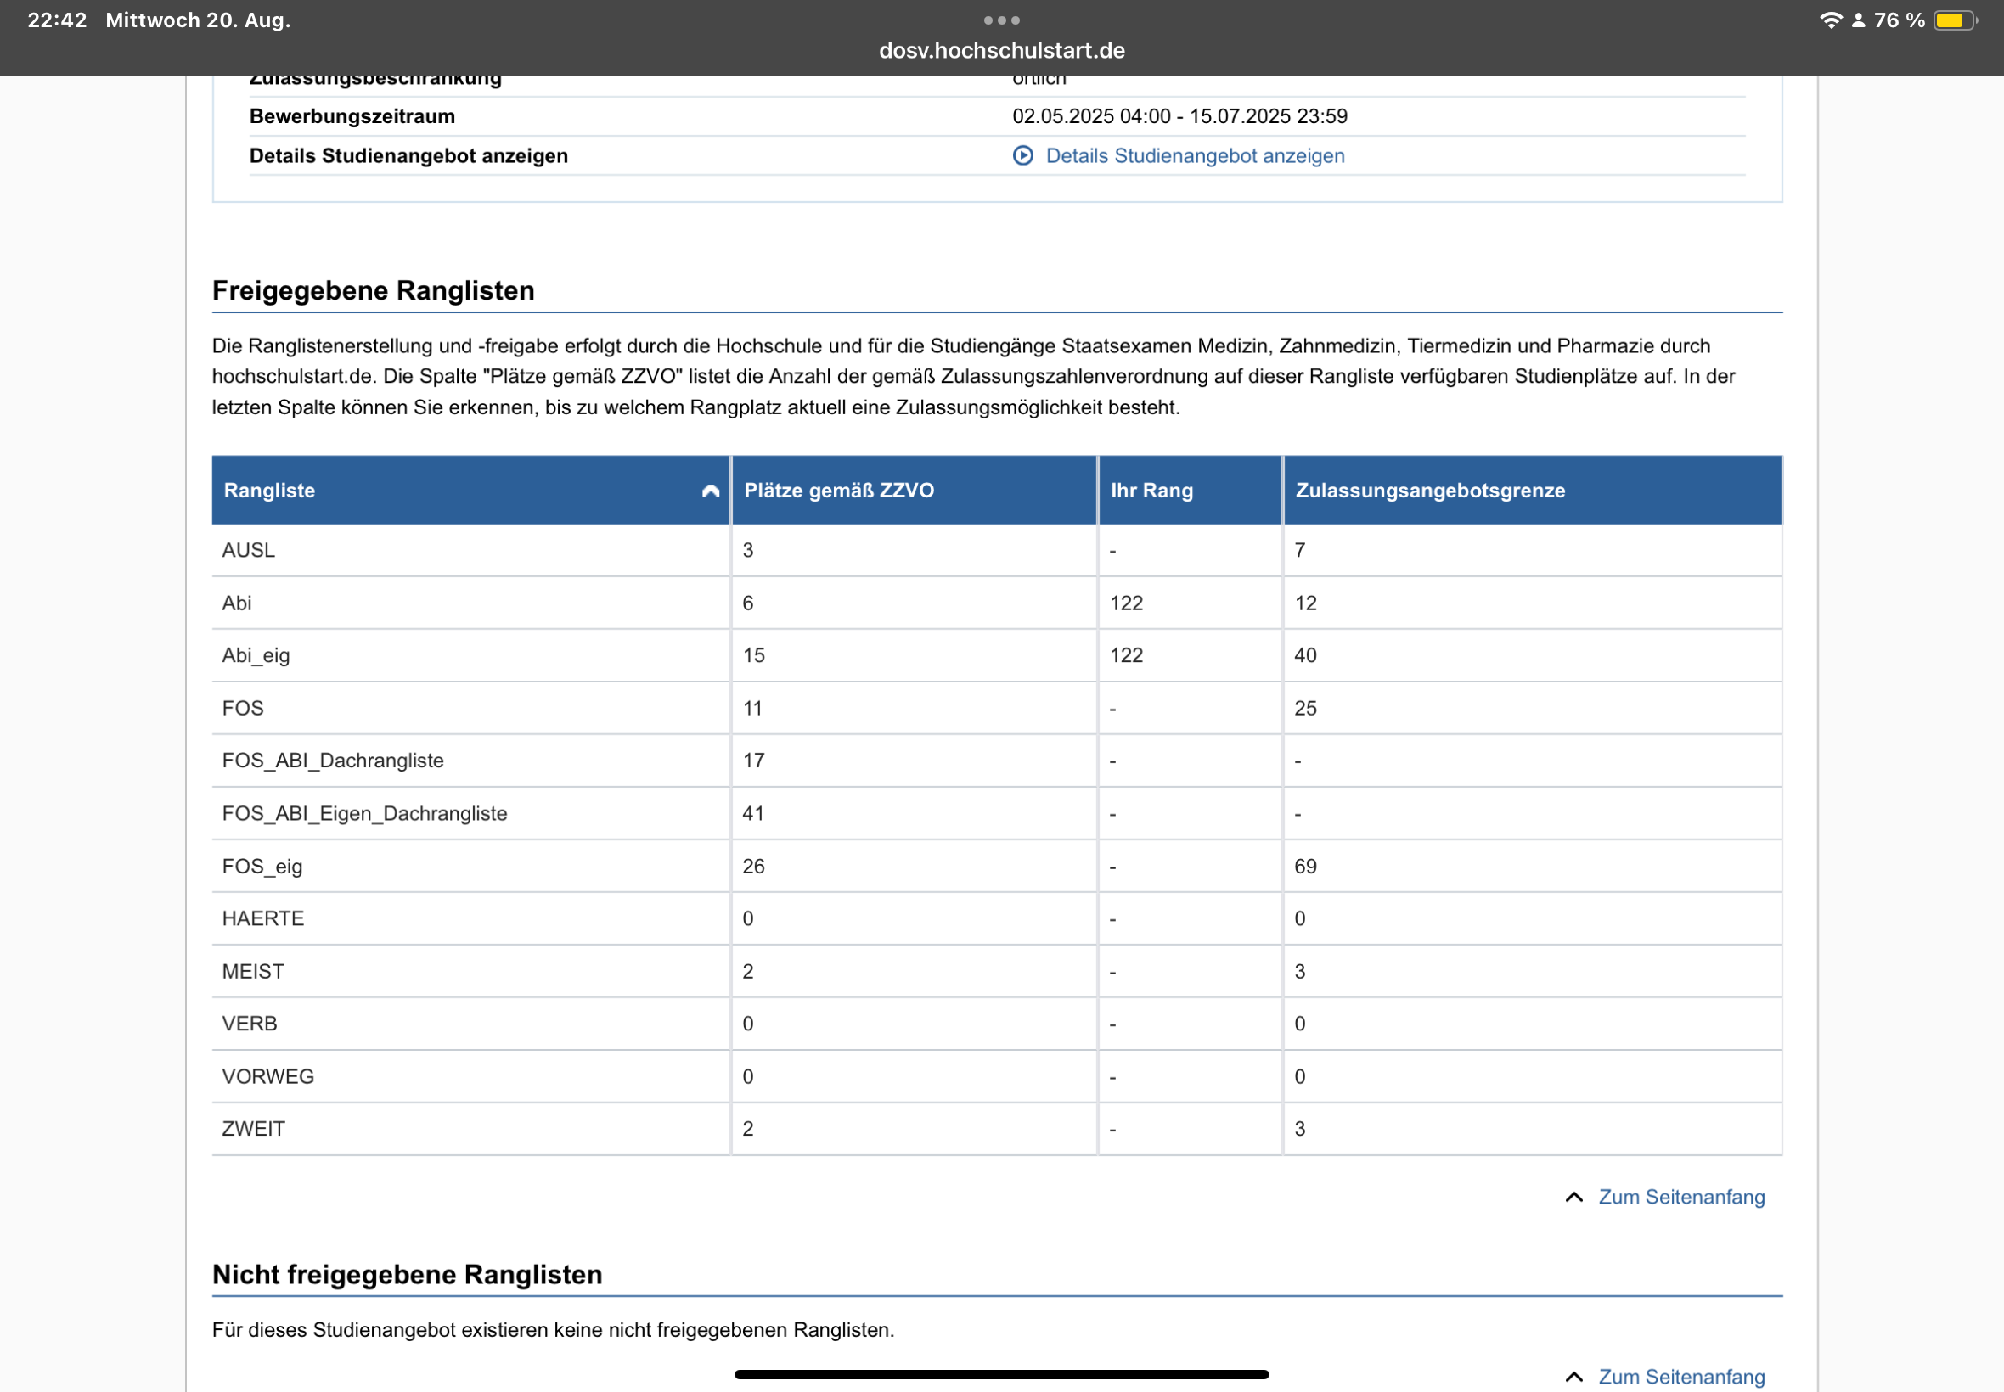Select the FOS_ABI_Eigen_Dachrangliste row label
Viewport: 2004px width, 1392px height.
pyautogui.click(x=364, y=814)
